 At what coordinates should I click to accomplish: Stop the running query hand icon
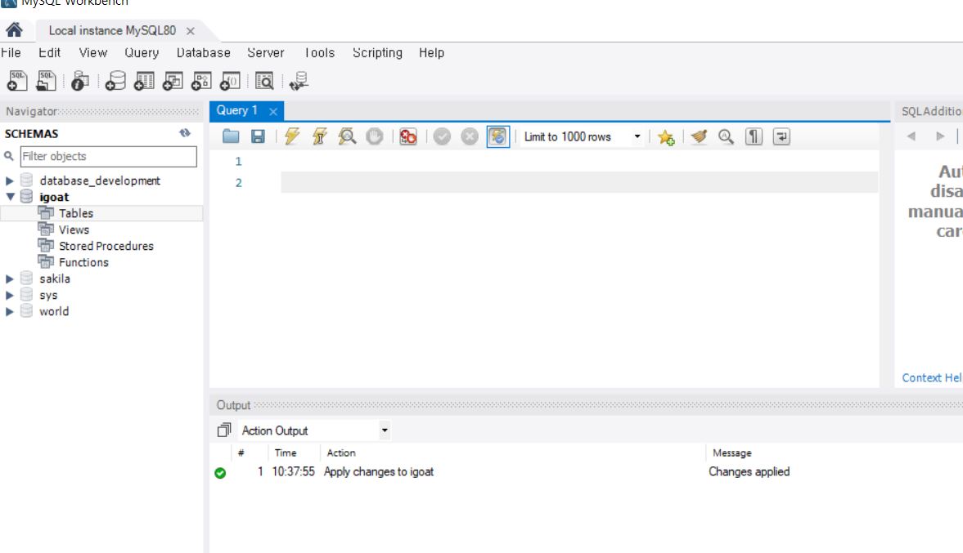pyautogui.click(x=375, y=136)
